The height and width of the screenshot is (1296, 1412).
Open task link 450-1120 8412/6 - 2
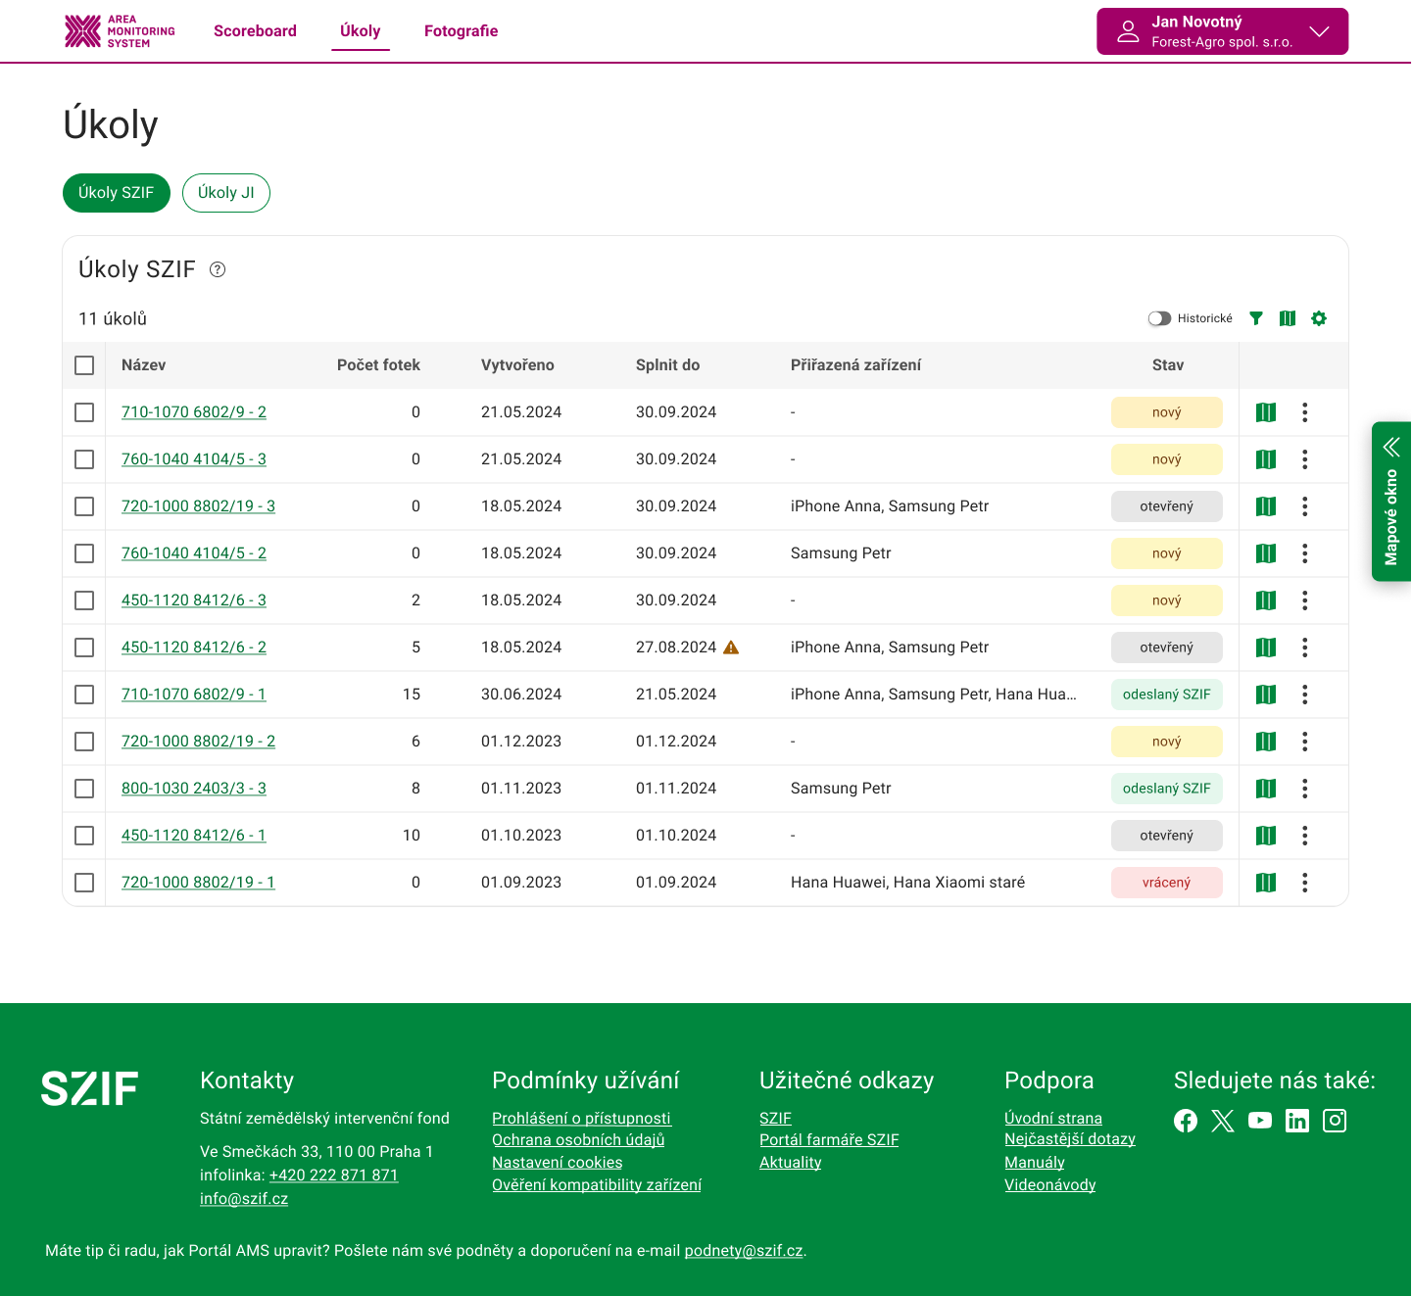point(194,648)
